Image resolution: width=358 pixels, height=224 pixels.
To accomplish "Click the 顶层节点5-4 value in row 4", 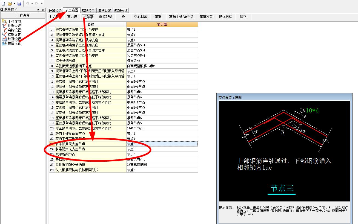I will point(162,45).
